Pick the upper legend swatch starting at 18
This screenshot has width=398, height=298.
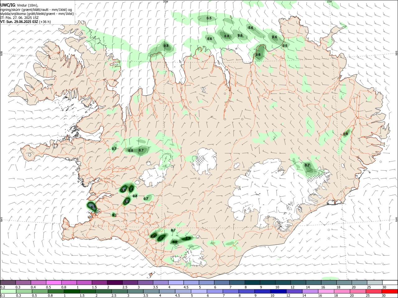[x=344, y=283]
